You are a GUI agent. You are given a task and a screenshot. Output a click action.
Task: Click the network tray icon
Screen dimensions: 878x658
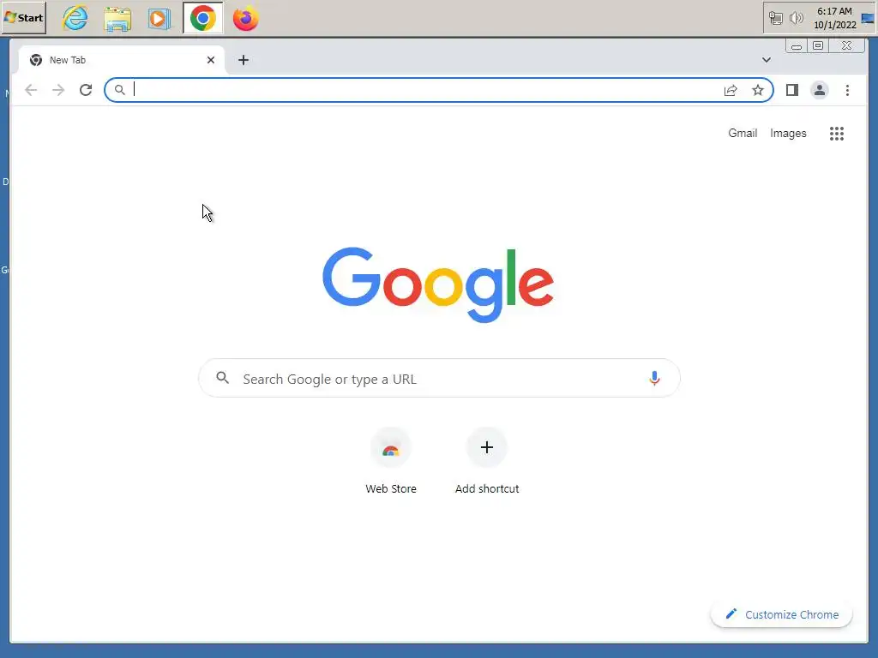pyautogui.click(x=775, y=19)
